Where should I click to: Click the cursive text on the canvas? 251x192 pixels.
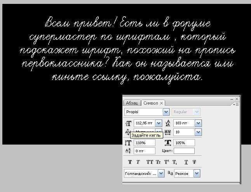(127, 51)
